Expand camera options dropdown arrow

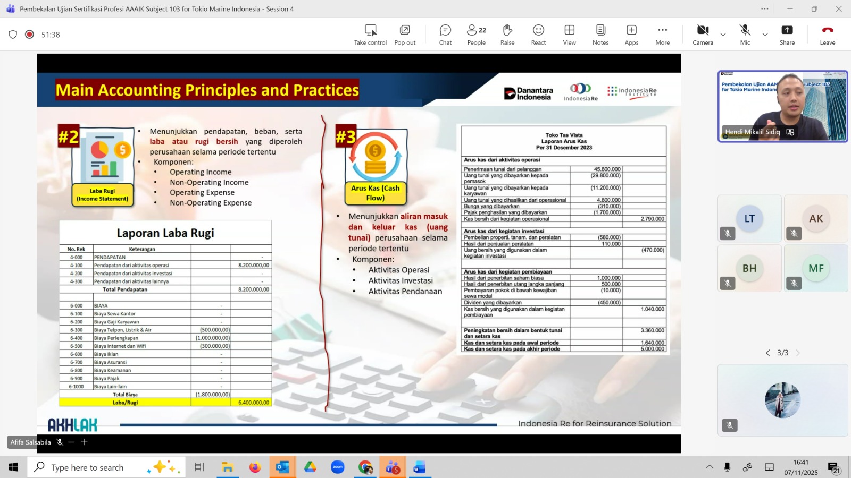723,35
